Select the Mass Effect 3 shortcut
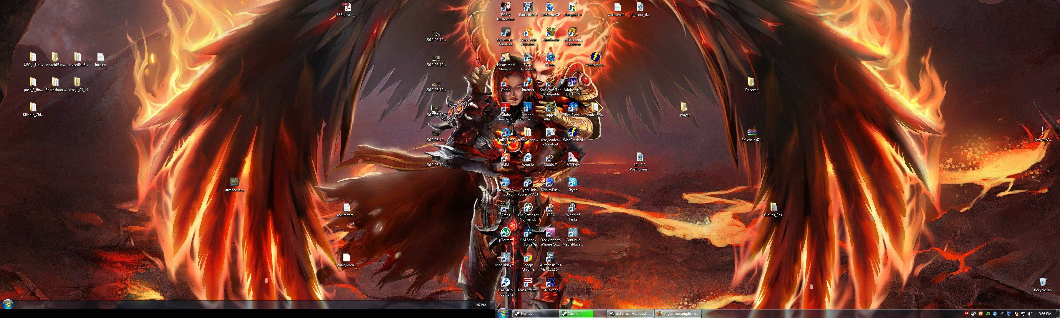Viewport: 1060px width, 318px height. tap(528, 283)
